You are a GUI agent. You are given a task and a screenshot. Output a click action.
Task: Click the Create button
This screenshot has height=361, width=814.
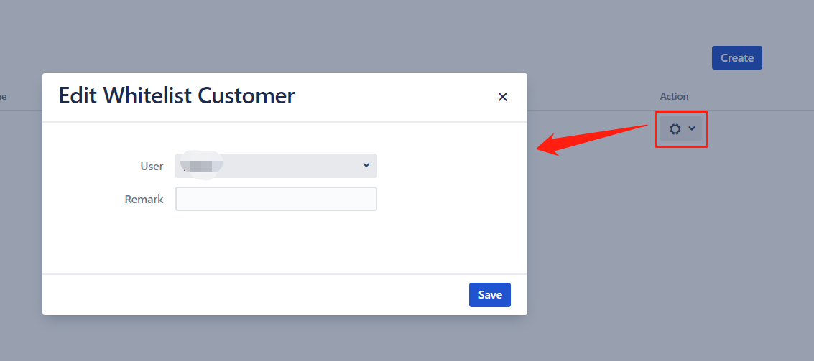tap(736, 57)
